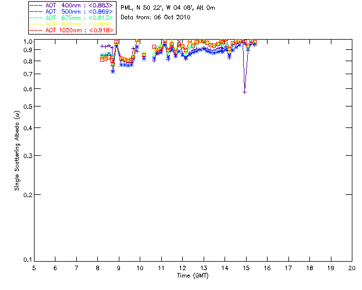Click the x-axis label 18
Viewport: 362px width, 290px height.
pos(309,268)
